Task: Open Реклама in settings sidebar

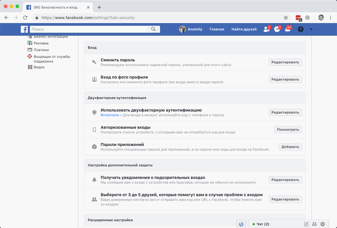Action: tap(41, 43)
